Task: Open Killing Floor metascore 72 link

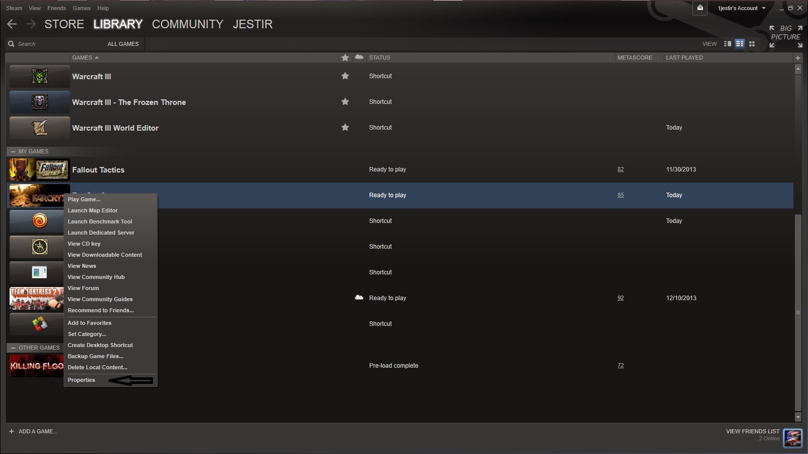Action: (x=621, y=366)
